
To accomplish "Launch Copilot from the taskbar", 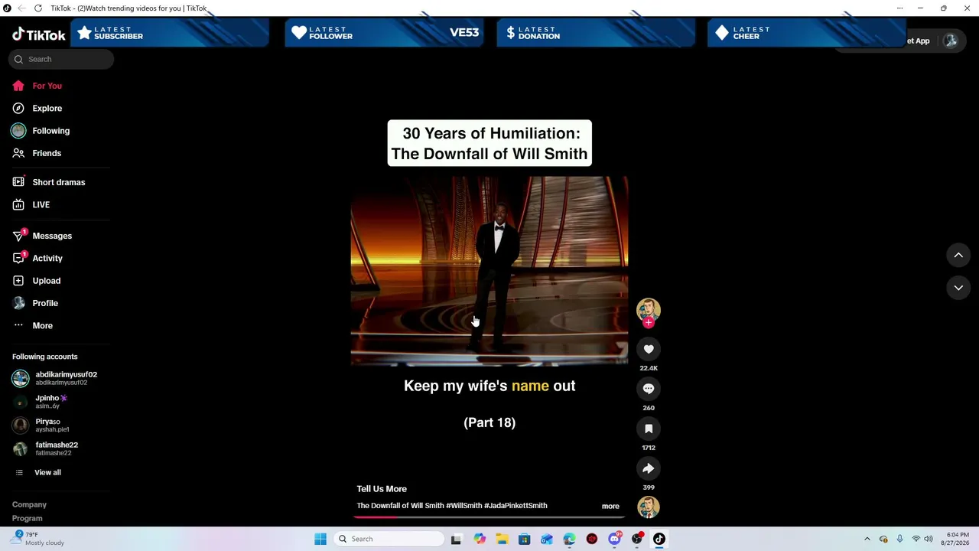I will [x=480, y=539].
